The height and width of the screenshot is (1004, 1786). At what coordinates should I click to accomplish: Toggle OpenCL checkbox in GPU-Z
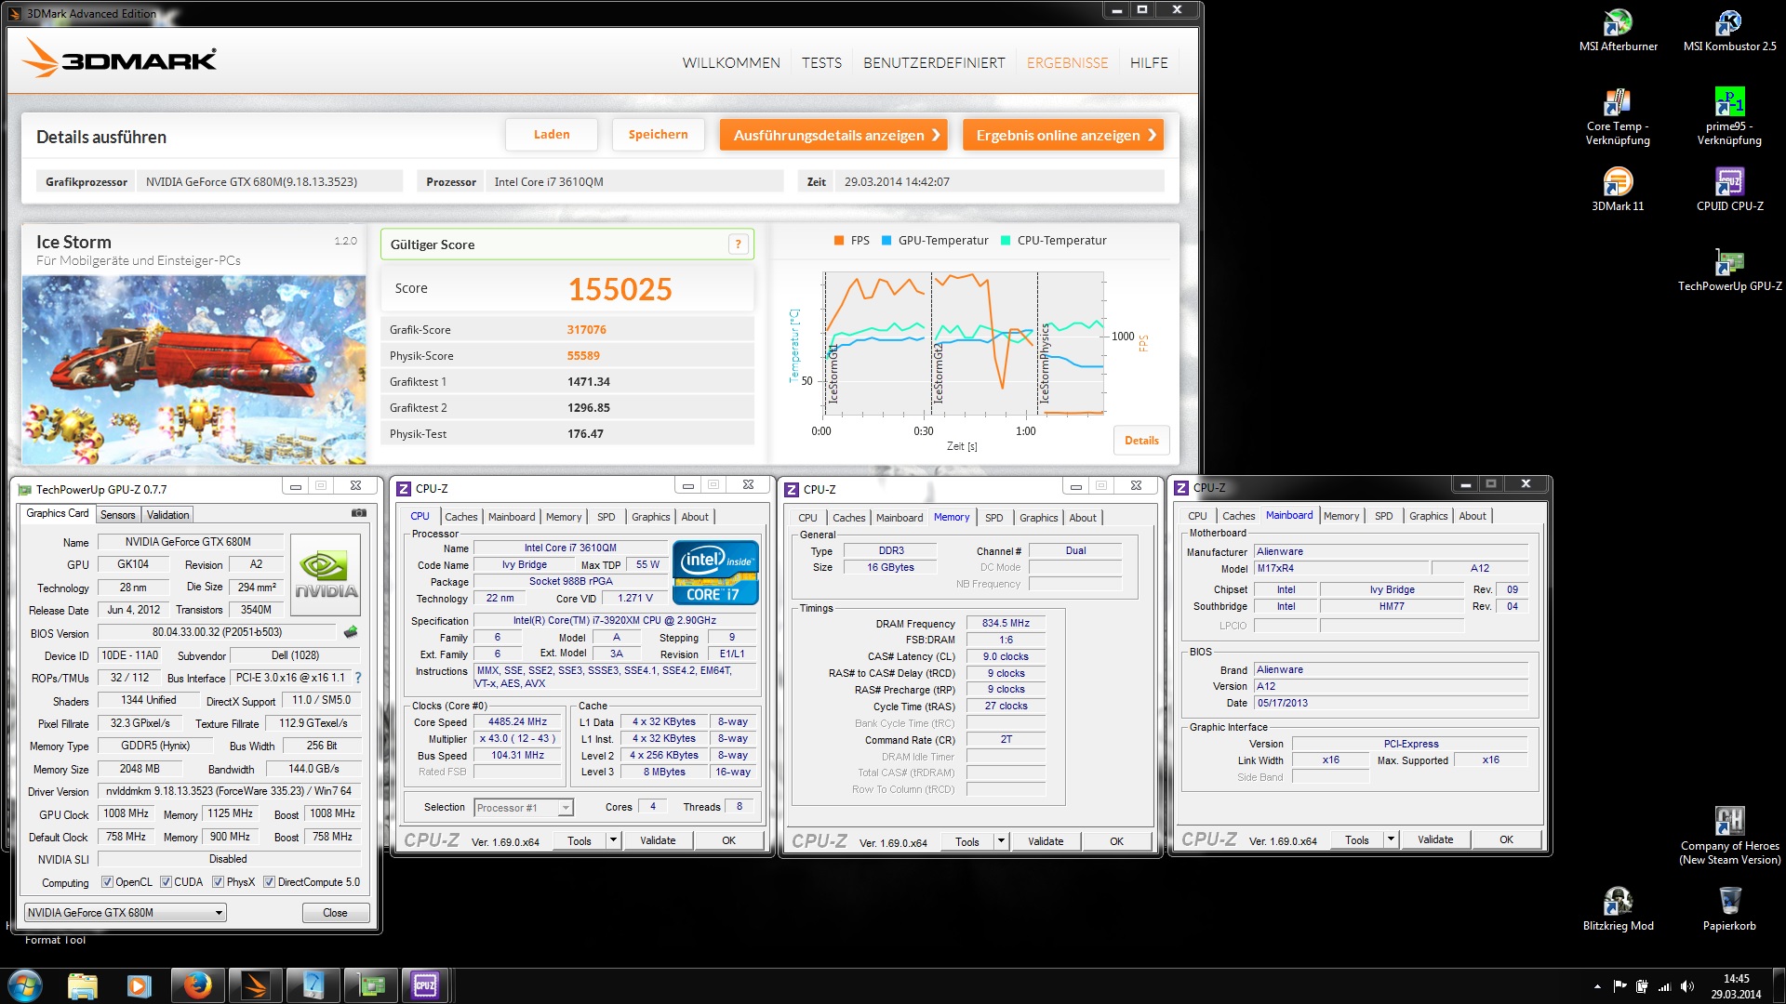click(107, 882)
